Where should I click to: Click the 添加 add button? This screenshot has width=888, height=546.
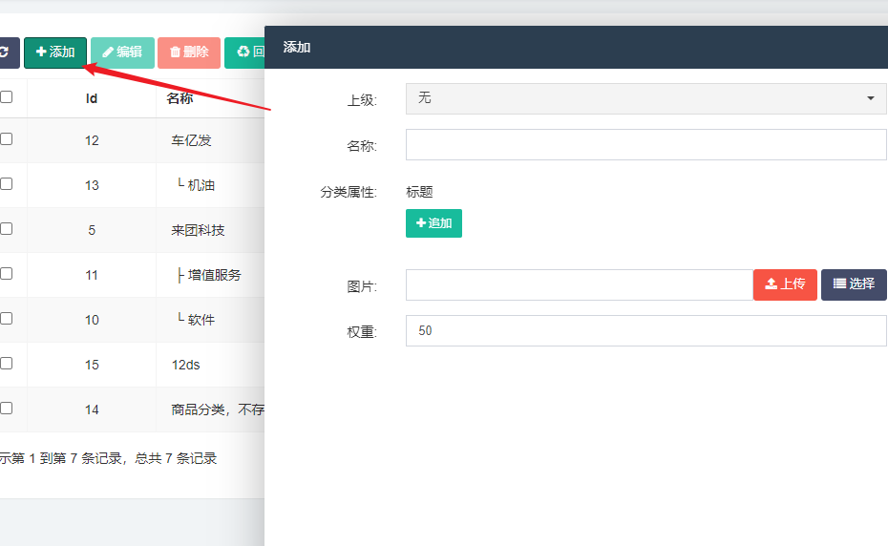click(x=55, y=52)
